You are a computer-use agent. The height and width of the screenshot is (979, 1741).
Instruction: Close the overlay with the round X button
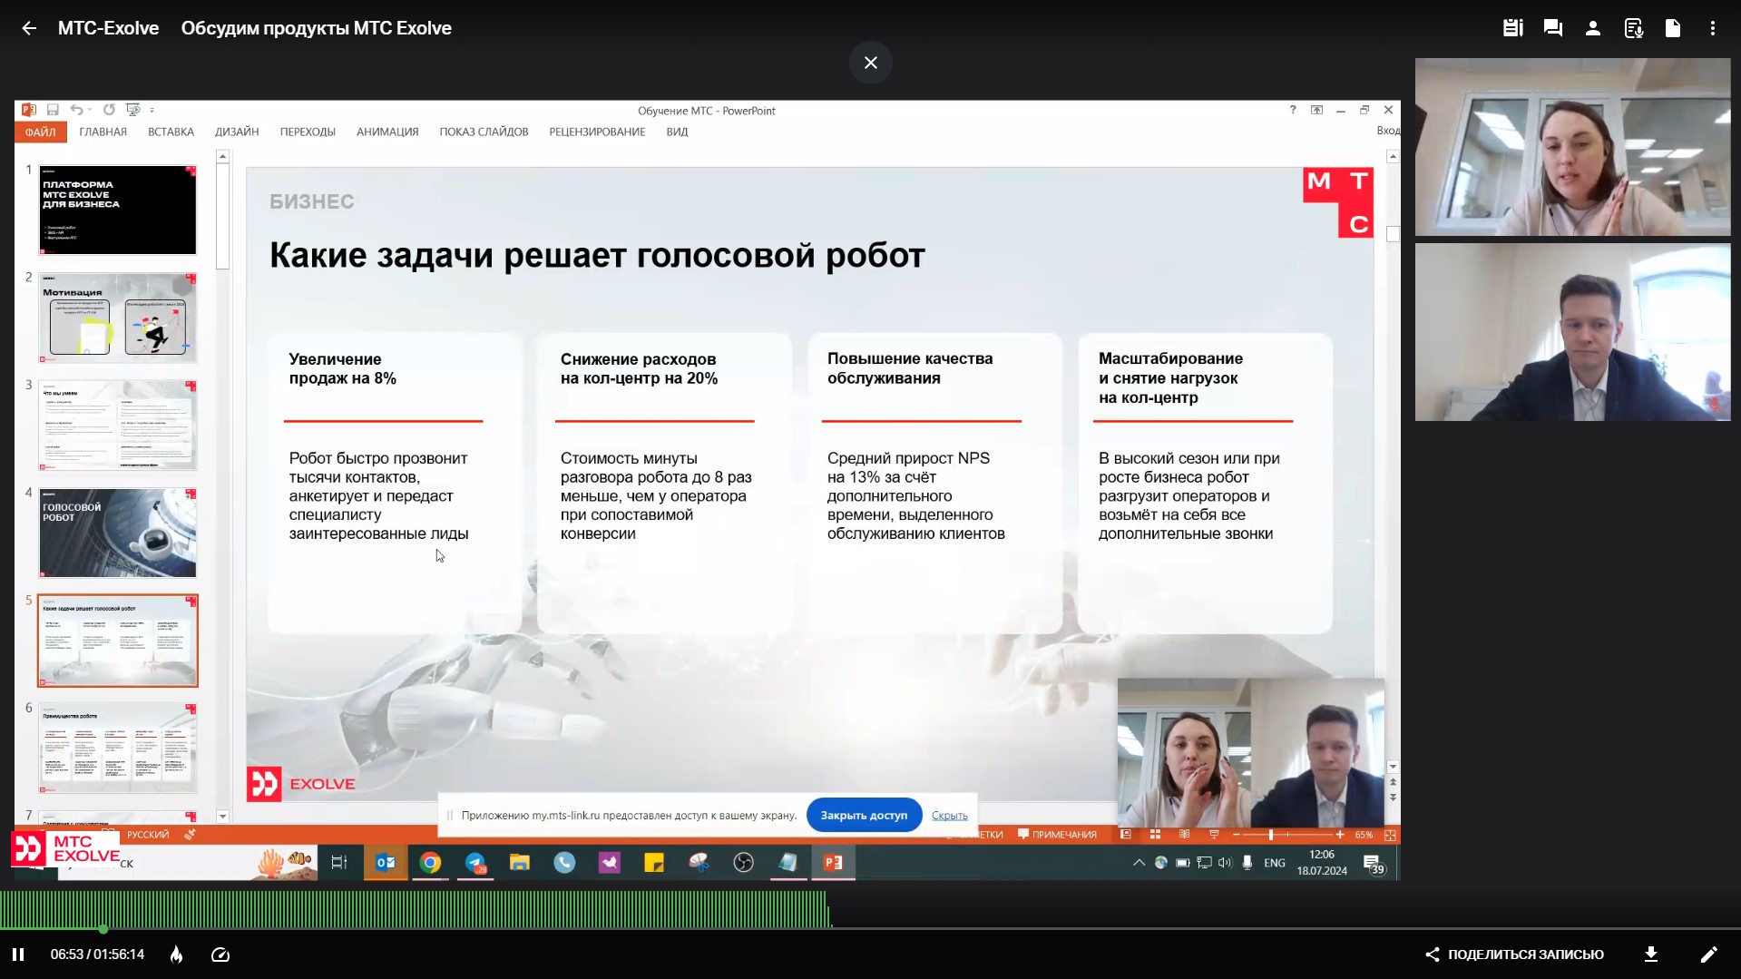(871, 63)
